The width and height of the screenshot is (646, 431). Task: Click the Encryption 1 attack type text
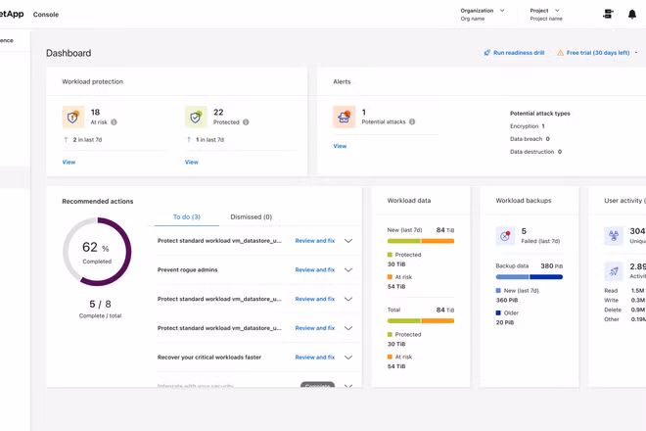coord(528,126)
